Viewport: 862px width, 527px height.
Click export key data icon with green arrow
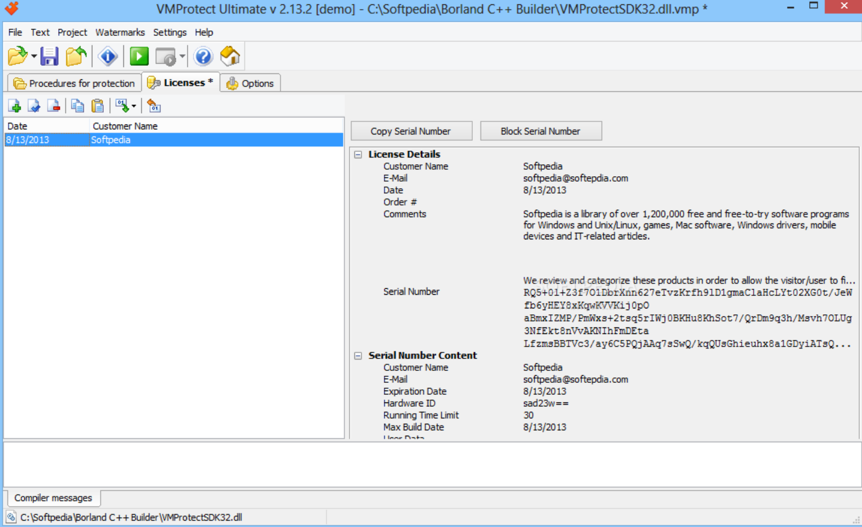pos(122,106)
